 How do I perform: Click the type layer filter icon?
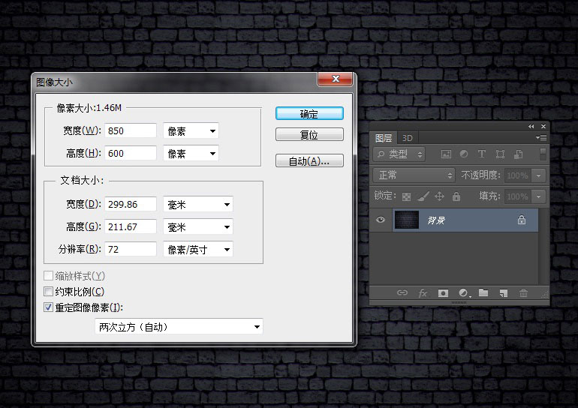point(481,154)
